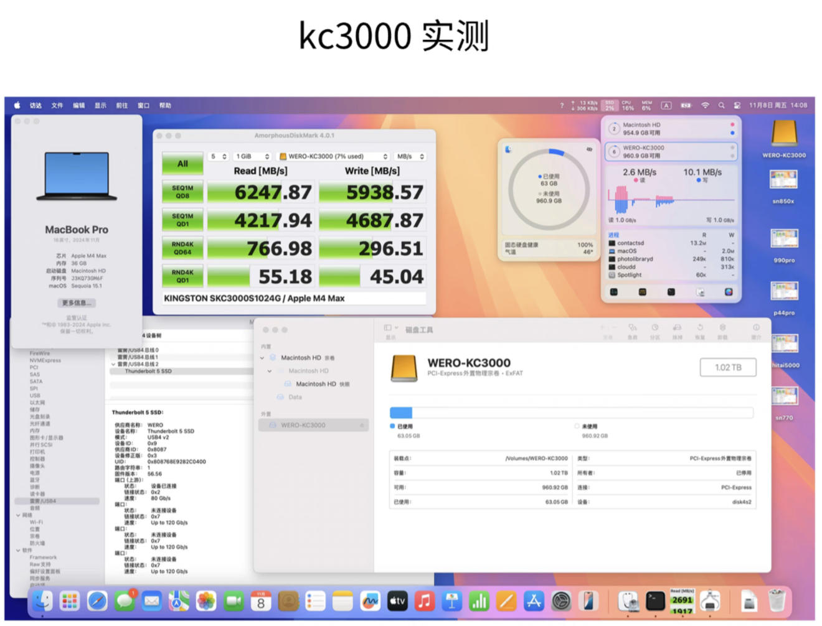Open the test count dropdown showing 5
Viewport: 822px width, 626px height.
(x=218, y=156)
